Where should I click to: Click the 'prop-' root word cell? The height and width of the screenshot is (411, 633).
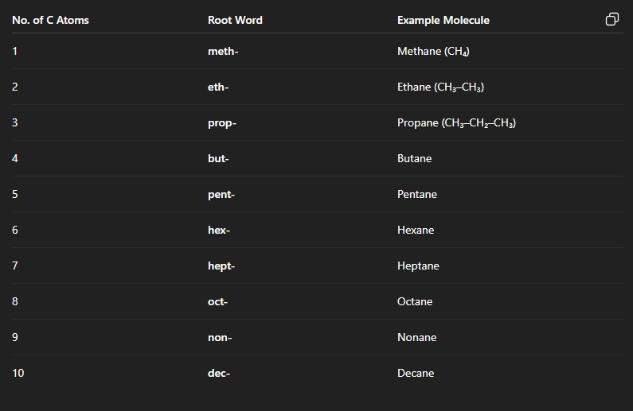[222, 123]
